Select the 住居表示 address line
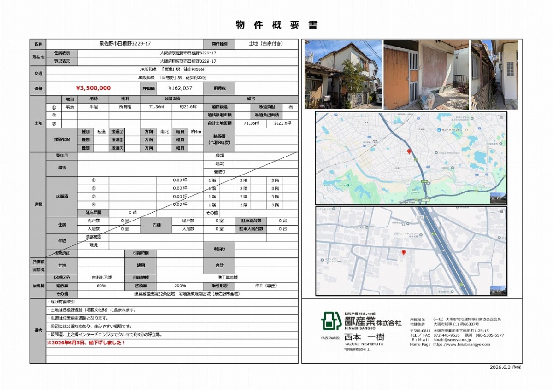Viewport: 553px width, 390px height. pyautogui.click(x=188, y=53)
